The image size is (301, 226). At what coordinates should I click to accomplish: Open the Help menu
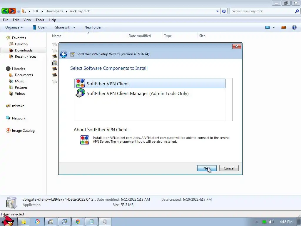point(52,20)
